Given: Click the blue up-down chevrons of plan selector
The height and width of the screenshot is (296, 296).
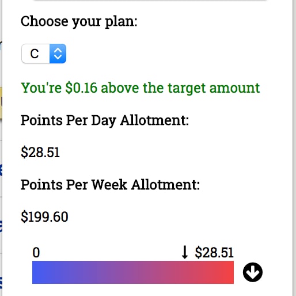Looking at the screenshot, I should (58, 54).
